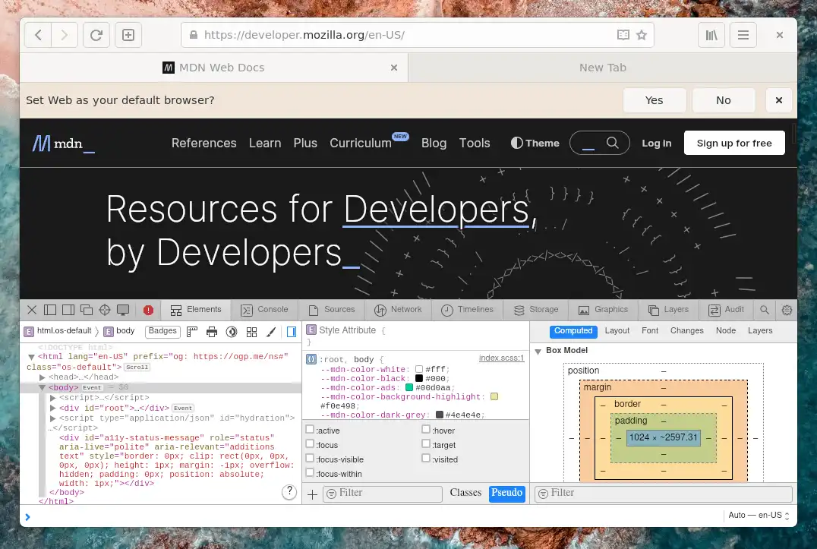Expand the div id="root" node
The image size is (817, 549).
click(x=53, y=408)
